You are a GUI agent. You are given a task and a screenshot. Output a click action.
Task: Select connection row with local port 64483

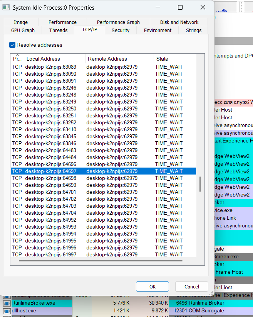(x=104, y=151)
